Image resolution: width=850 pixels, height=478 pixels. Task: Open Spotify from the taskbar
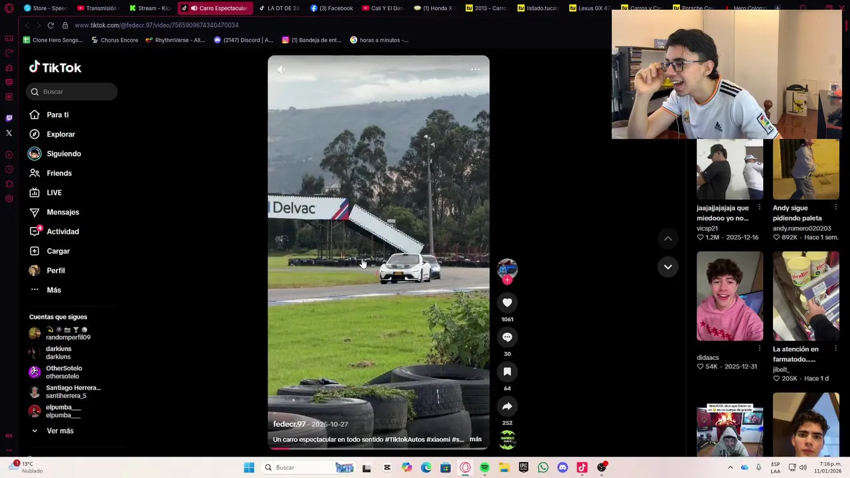pyautogui.click(x=485, y=467)
